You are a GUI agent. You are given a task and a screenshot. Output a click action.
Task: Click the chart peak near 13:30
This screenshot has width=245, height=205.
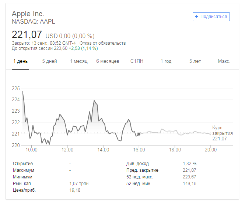point(94,100)
